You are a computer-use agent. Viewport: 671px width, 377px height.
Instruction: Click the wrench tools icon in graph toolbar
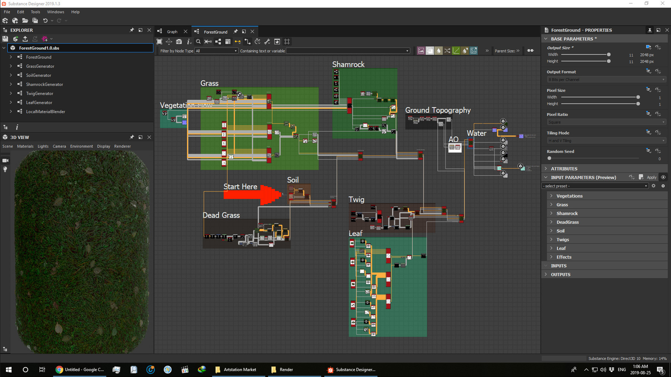(x=267, y=42)
